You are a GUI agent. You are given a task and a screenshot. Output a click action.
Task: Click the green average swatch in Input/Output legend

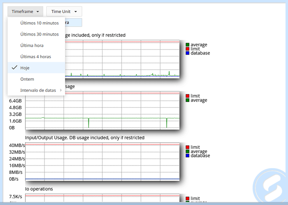point(187,151)
